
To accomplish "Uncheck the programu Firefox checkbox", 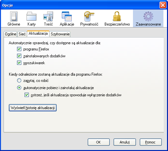I will click(19, 49).
